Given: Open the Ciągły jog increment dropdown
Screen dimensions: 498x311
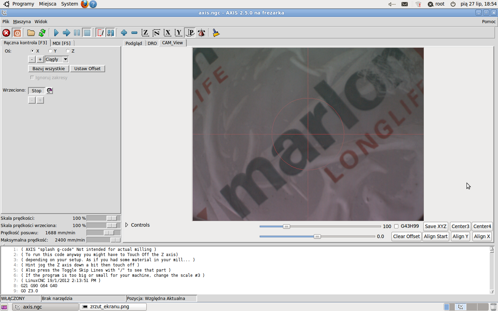Looking at the screenshot, I should point(65,59).
